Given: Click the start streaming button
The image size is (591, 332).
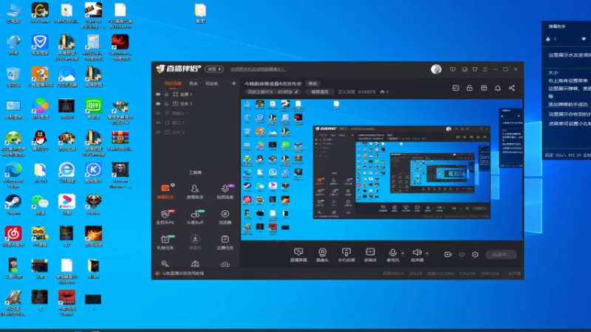Looking at the screenshot, I should [x=501, y=255].
